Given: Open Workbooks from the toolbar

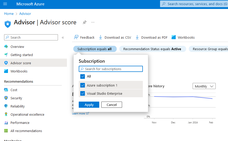Looking at the screenshot, I should click(x=183, y=37).
